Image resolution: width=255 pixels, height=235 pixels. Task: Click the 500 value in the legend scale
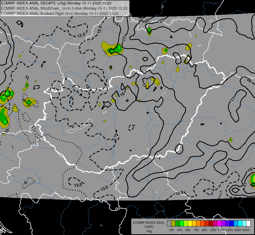[x=188, y=230]
